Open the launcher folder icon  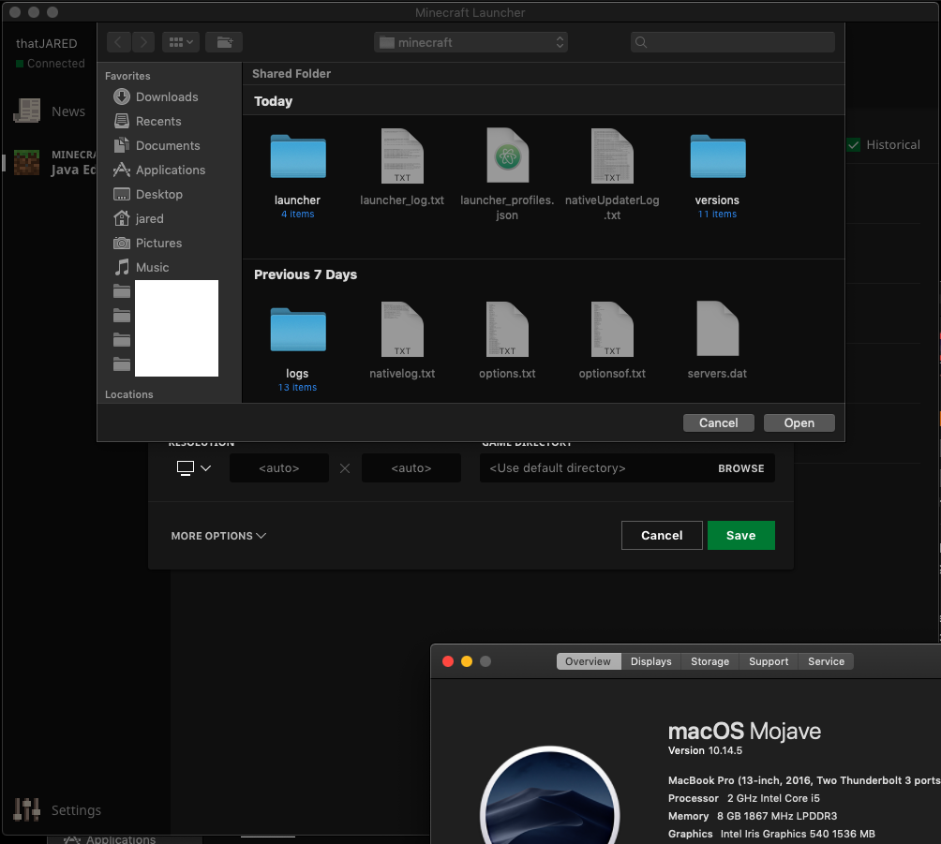(x=298, y=156)
